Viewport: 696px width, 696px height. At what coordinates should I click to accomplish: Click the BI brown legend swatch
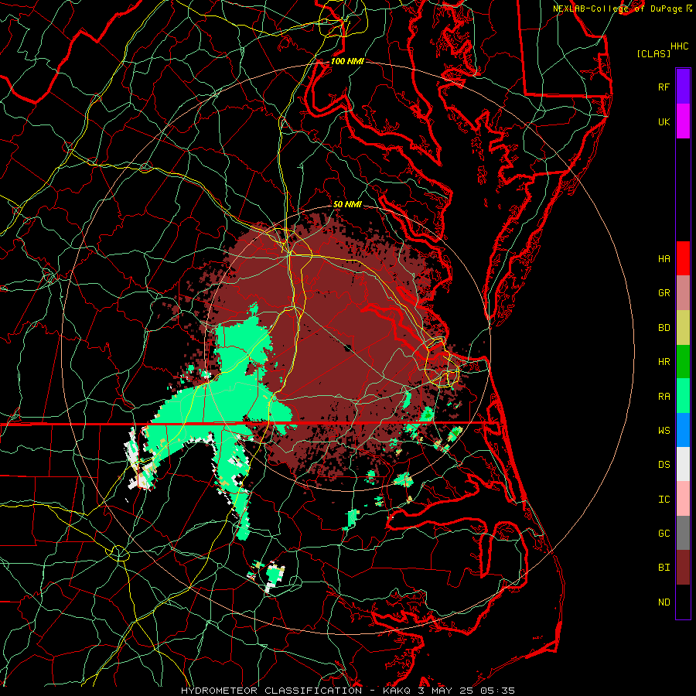(683, 568)
